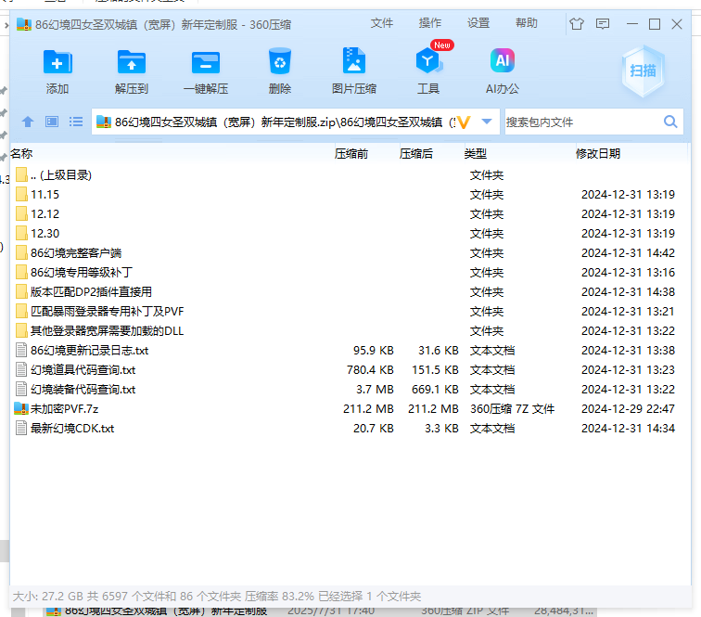Click the status bar size summary text
701x617 pixels.
coord(217,596)
